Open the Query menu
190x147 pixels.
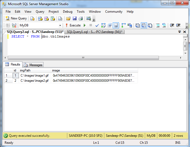(x=40, y=12)
